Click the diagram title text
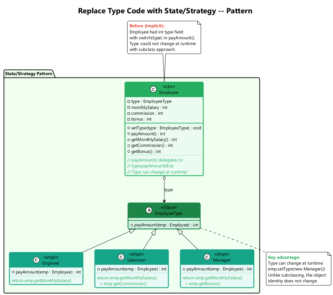 tap(165, 11)
